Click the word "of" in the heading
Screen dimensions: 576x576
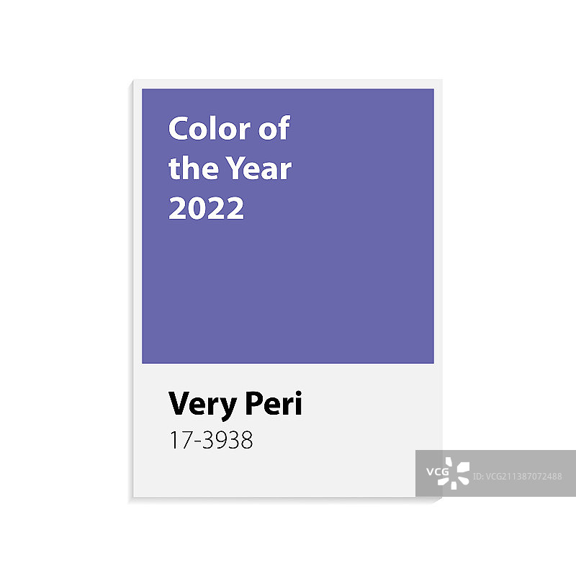tap(274, 129)
